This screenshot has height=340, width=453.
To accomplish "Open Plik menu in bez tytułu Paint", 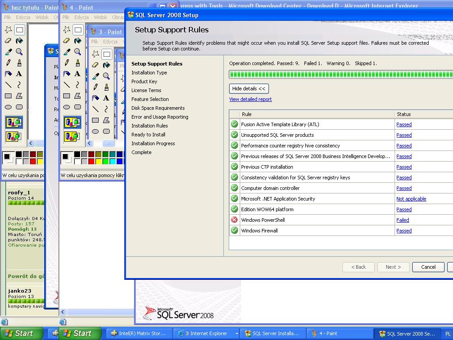I will tap(8, 17).
